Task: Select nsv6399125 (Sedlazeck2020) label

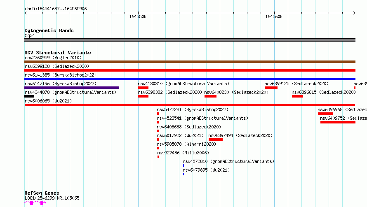Action: [x=296, y=84]
